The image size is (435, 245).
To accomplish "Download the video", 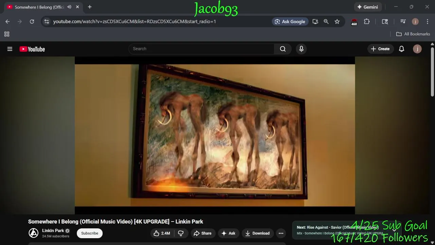I will coord(257,233).
